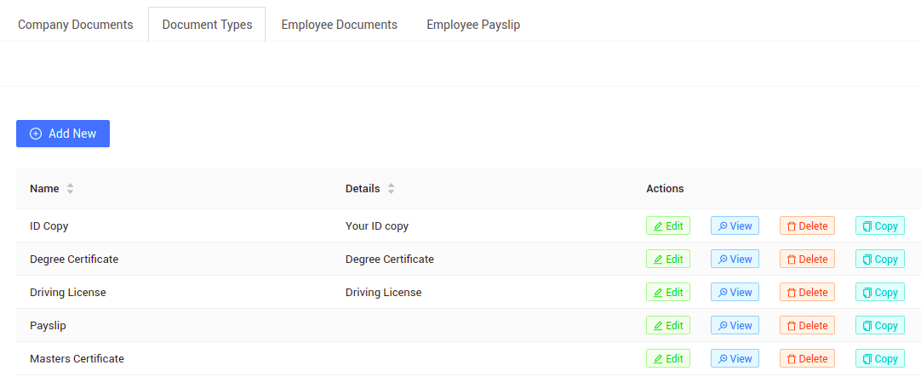This screenshot has height=388, width=921.
Task: Edit the Driving License entry
Action: [668, 293]
